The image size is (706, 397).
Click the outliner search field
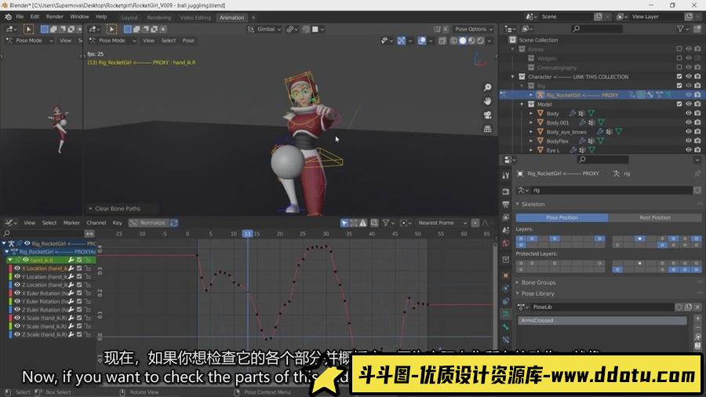coord(597,29)
